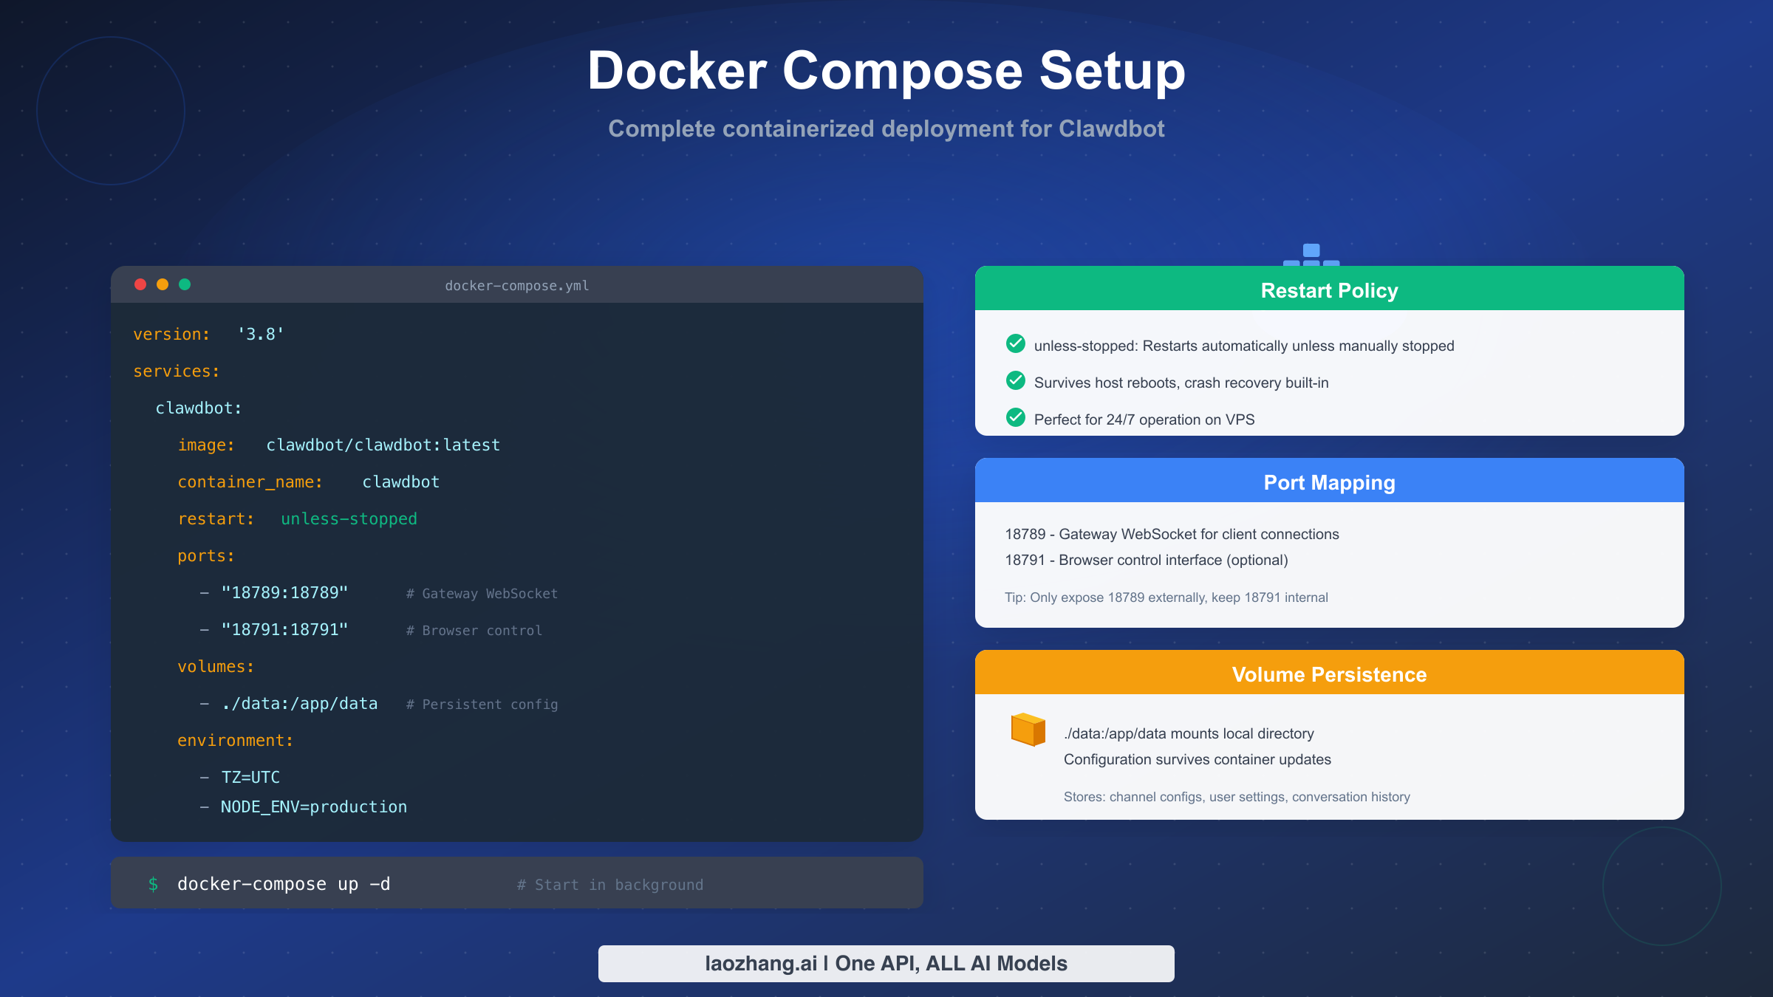Click the orange package icon in Volume Persistence
Viewport: 1773px width, 997px height.
point(1028,731)
